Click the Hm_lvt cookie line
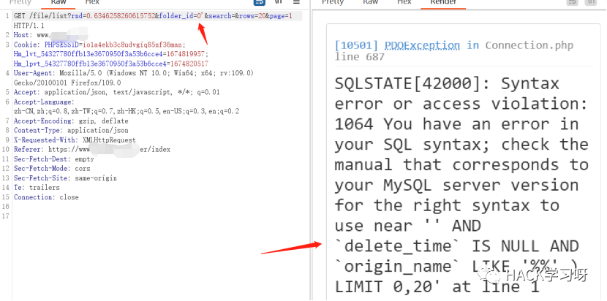 [x=111, y=54]
